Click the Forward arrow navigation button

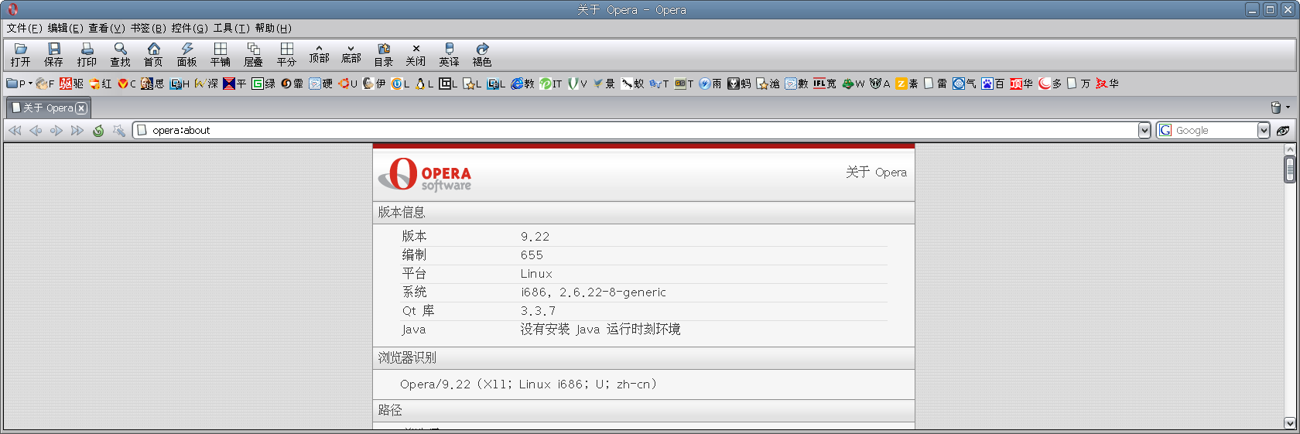(x=56, y=131)
